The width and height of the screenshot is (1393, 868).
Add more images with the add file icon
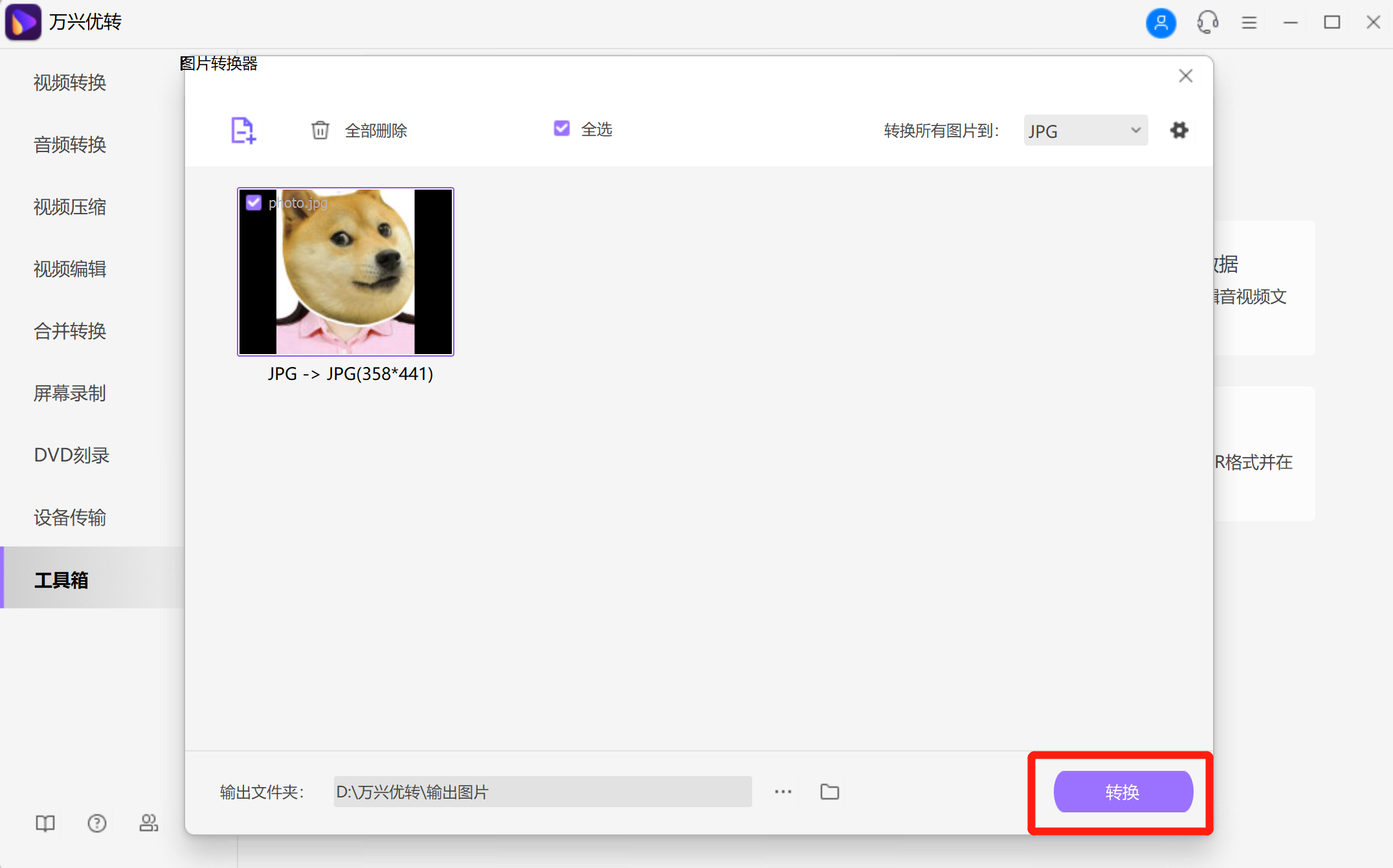(243, 130)
